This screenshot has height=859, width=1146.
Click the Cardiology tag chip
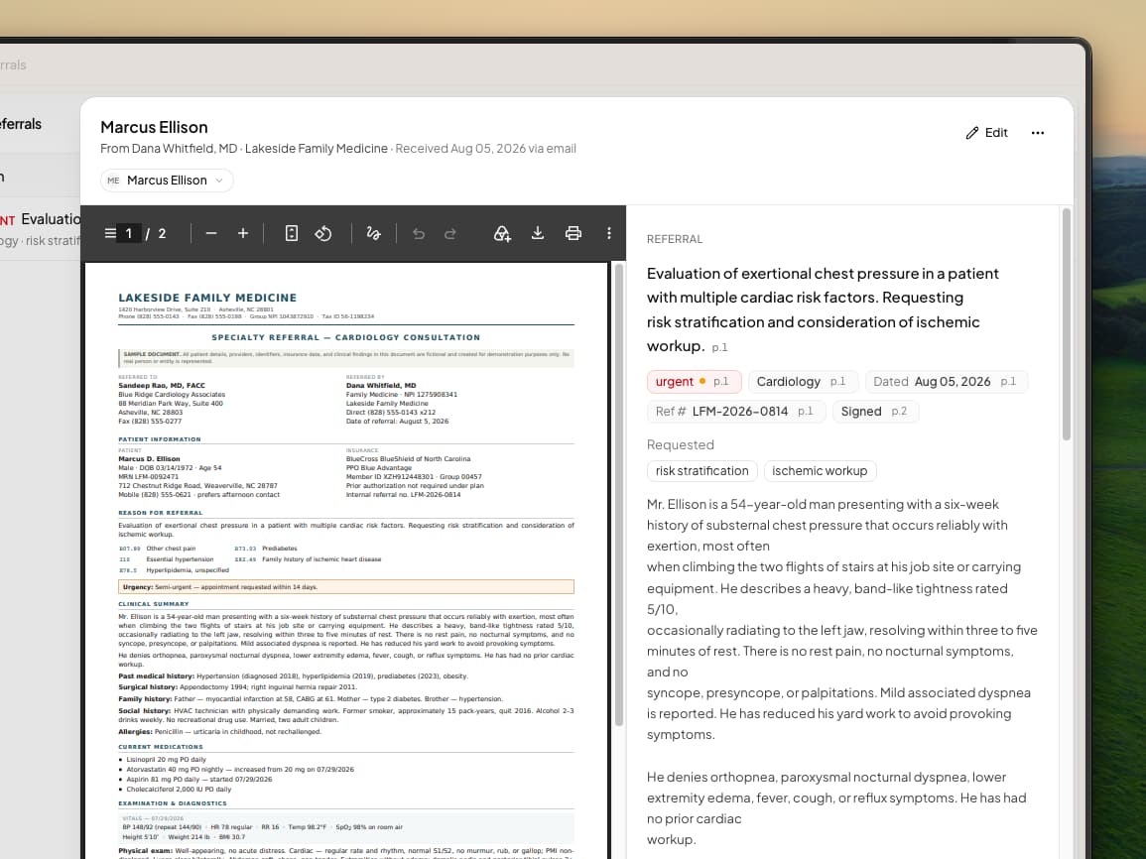(x=802, y=381)
